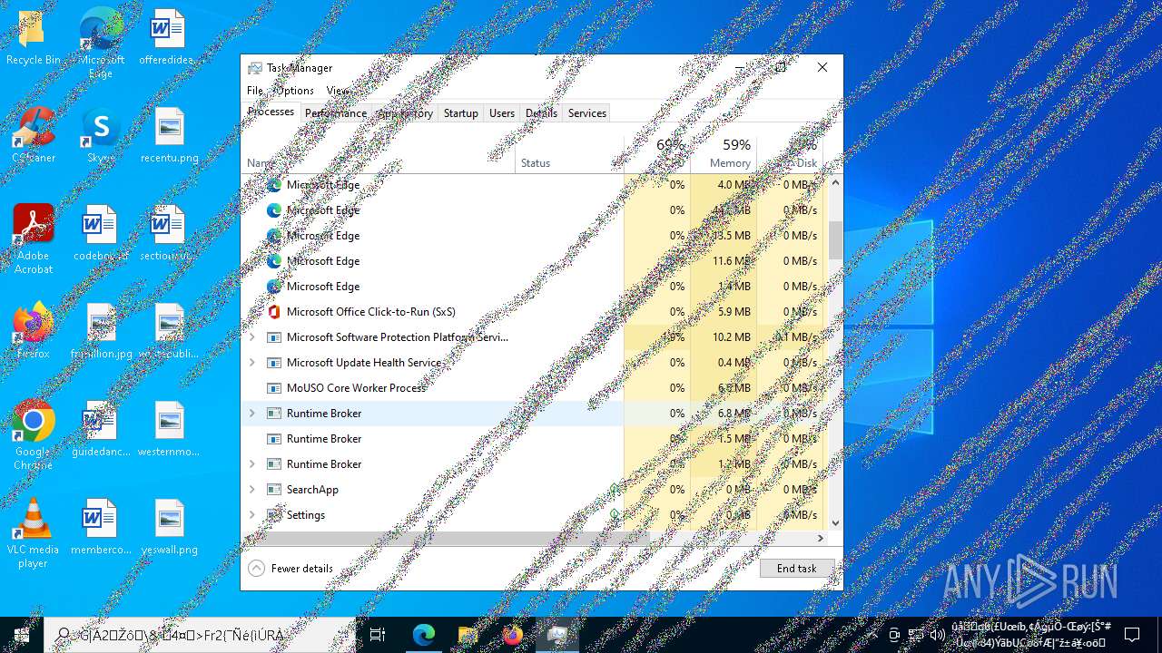This screenshot has height=653, width=1162.
Task: Open notification center icon
Action: point(1132,635)
